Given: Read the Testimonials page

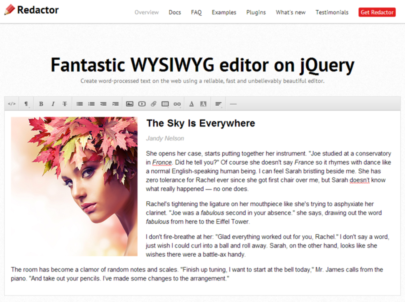Looking at the screenshot, I should [x=332, y=12].
